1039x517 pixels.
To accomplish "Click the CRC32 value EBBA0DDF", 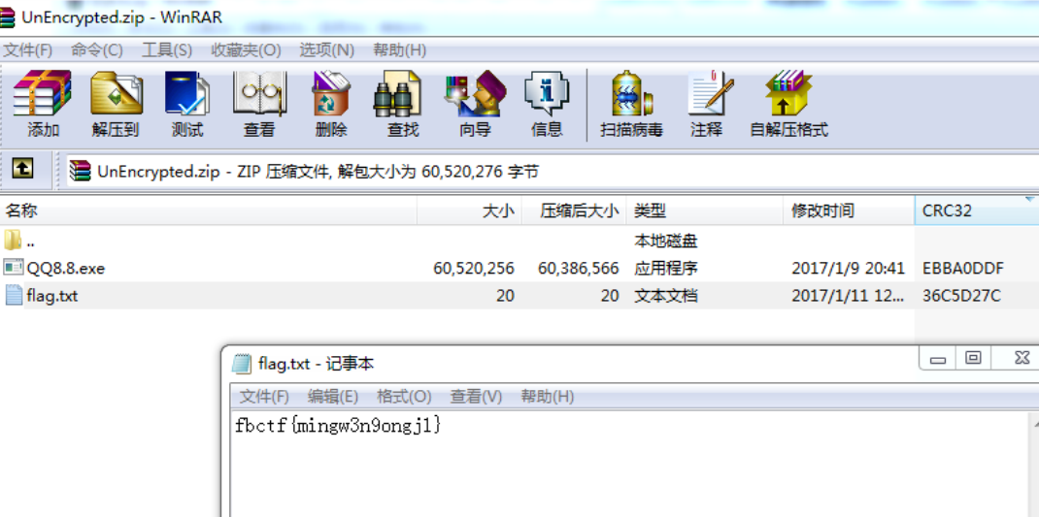I will coord(963,268).
